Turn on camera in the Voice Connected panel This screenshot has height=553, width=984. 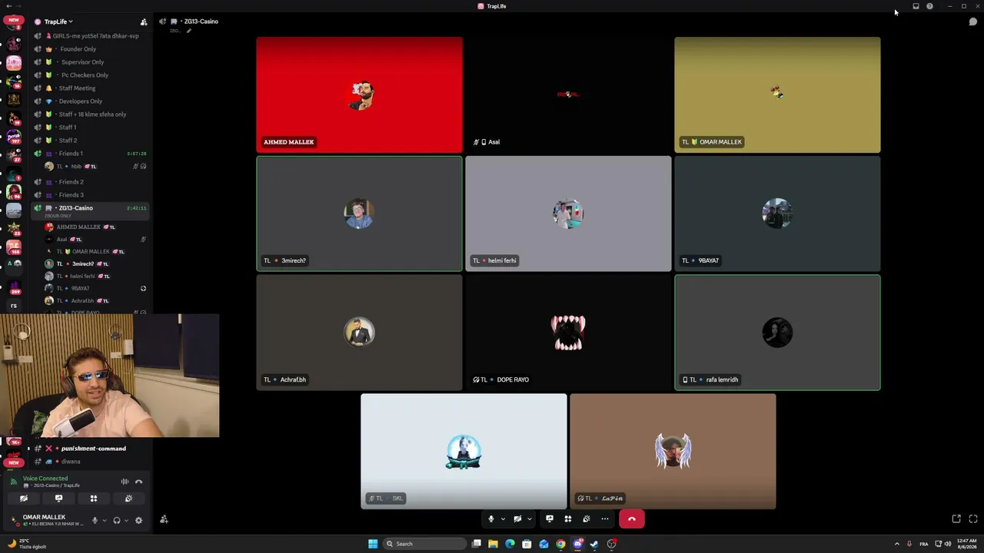24,498
